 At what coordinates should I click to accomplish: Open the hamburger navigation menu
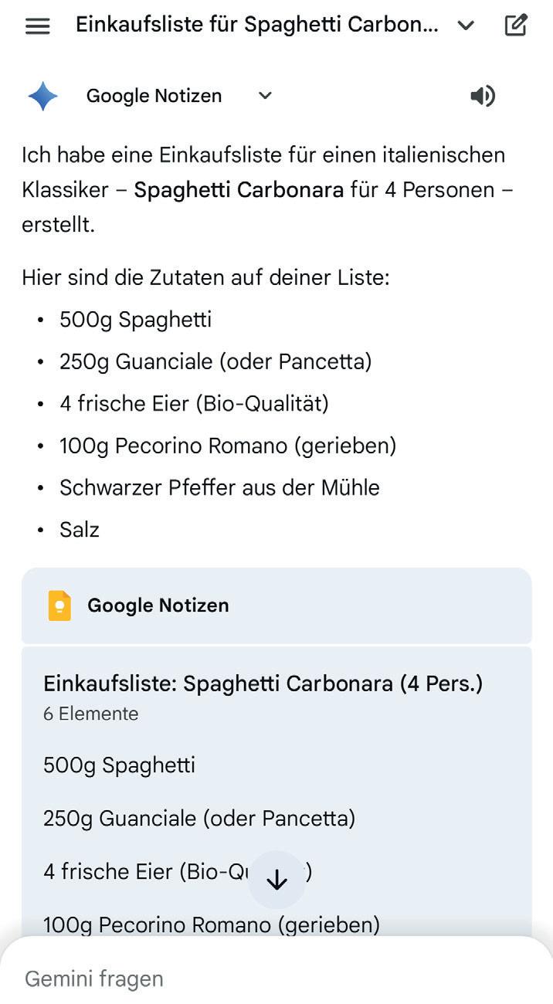[x=37, y=25]
